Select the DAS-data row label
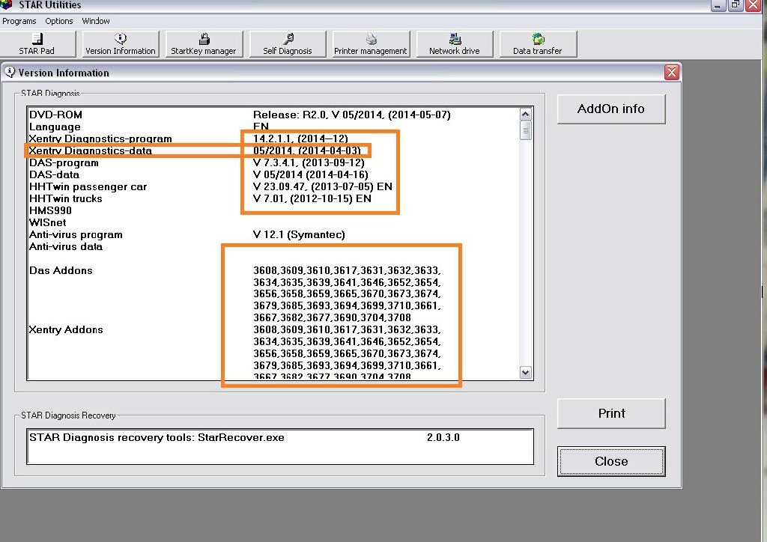This screenshot has height=542, width=767. coord(54,174)
